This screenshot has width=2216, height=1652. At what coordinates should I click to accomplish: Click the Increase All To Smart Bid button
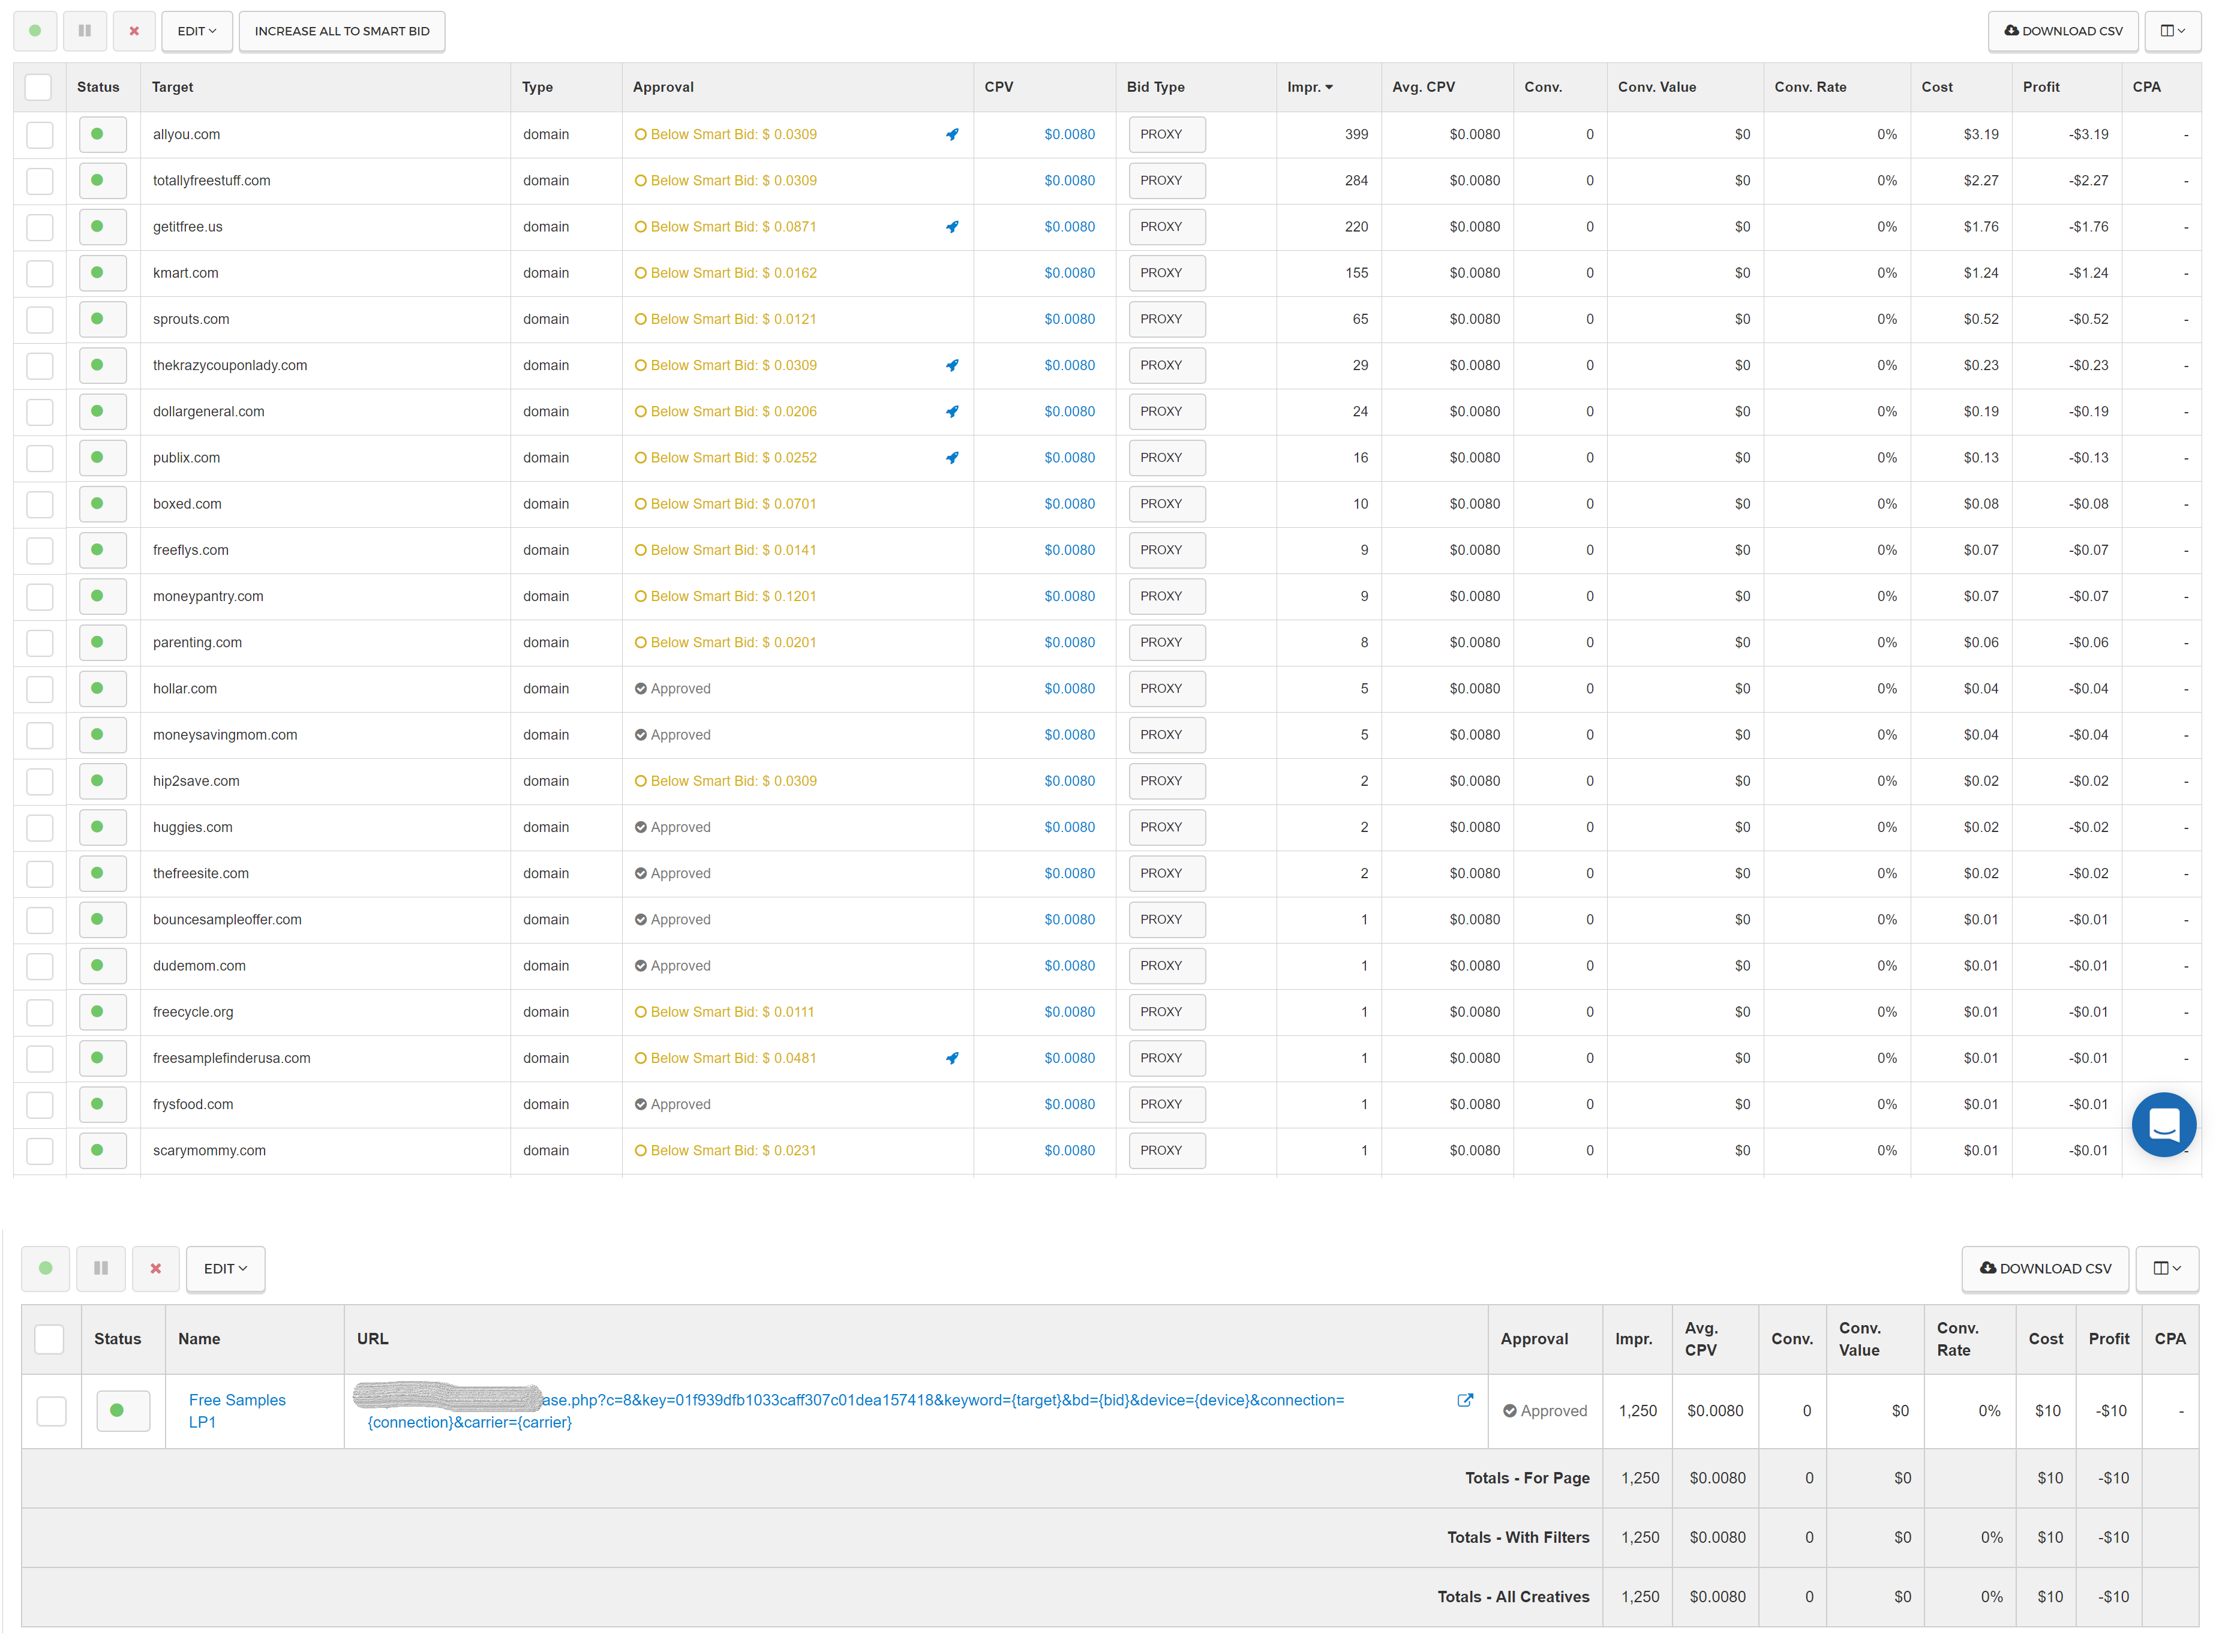click(x=342, y=31)
